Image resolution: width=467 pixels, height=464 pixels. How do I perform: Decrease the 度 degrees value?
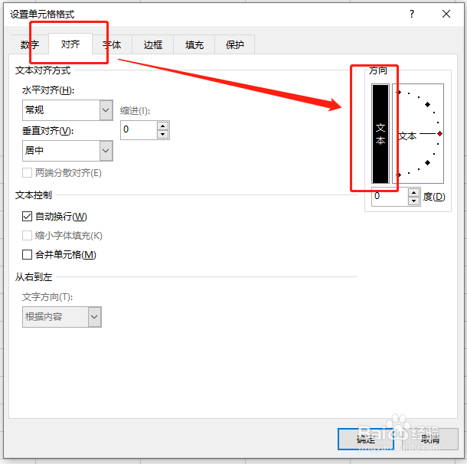[x=413, y=201]
